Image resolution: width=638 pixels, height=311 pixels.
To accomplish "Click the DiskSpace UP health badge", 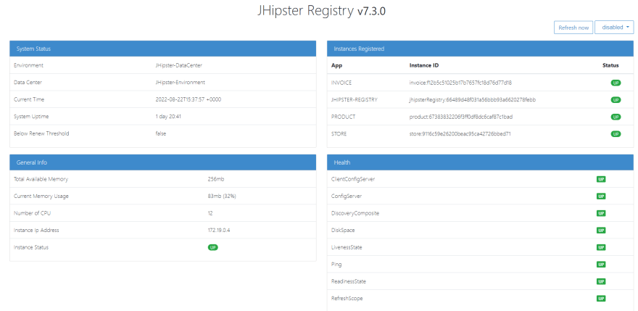I will coord(601,231).
